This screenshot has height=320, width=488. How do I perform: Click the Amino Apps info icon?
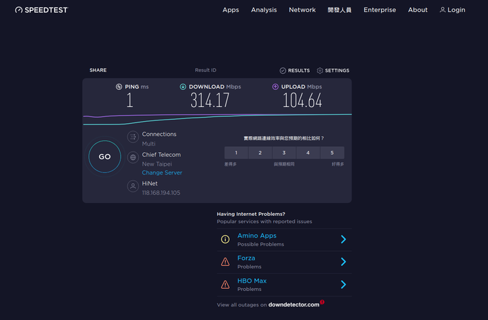coord(225,239)
